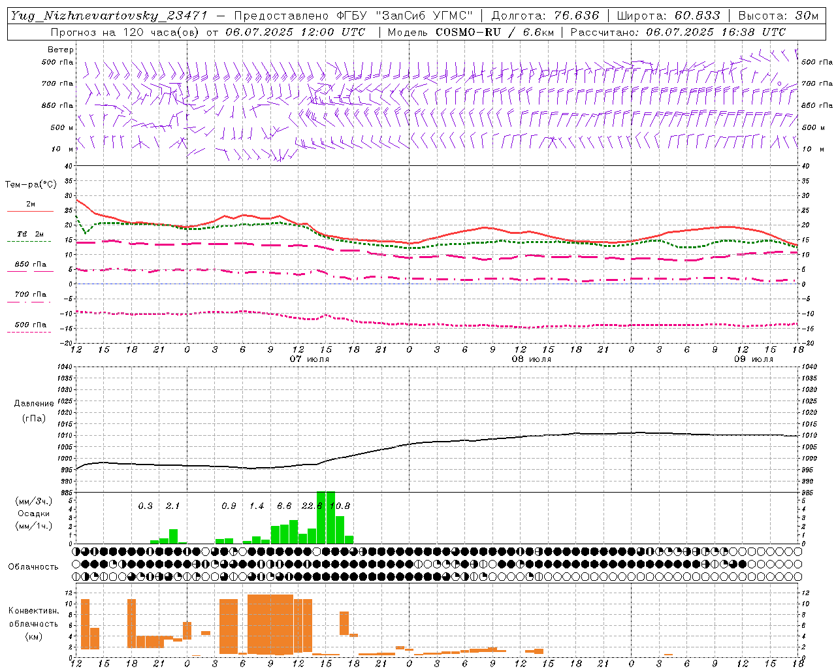Click the Облачность panel label

tap(33, 567)
